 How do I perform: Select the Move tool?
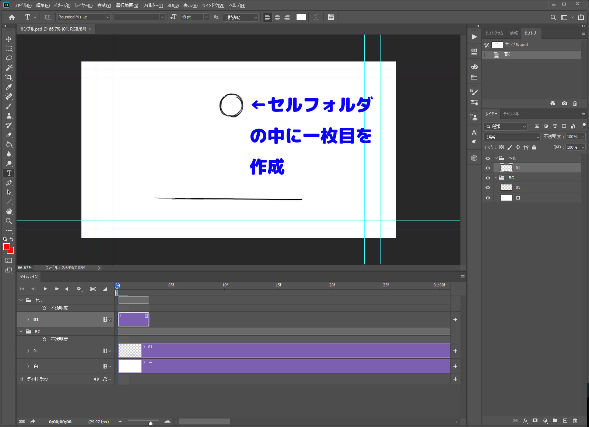click(9, 39)
